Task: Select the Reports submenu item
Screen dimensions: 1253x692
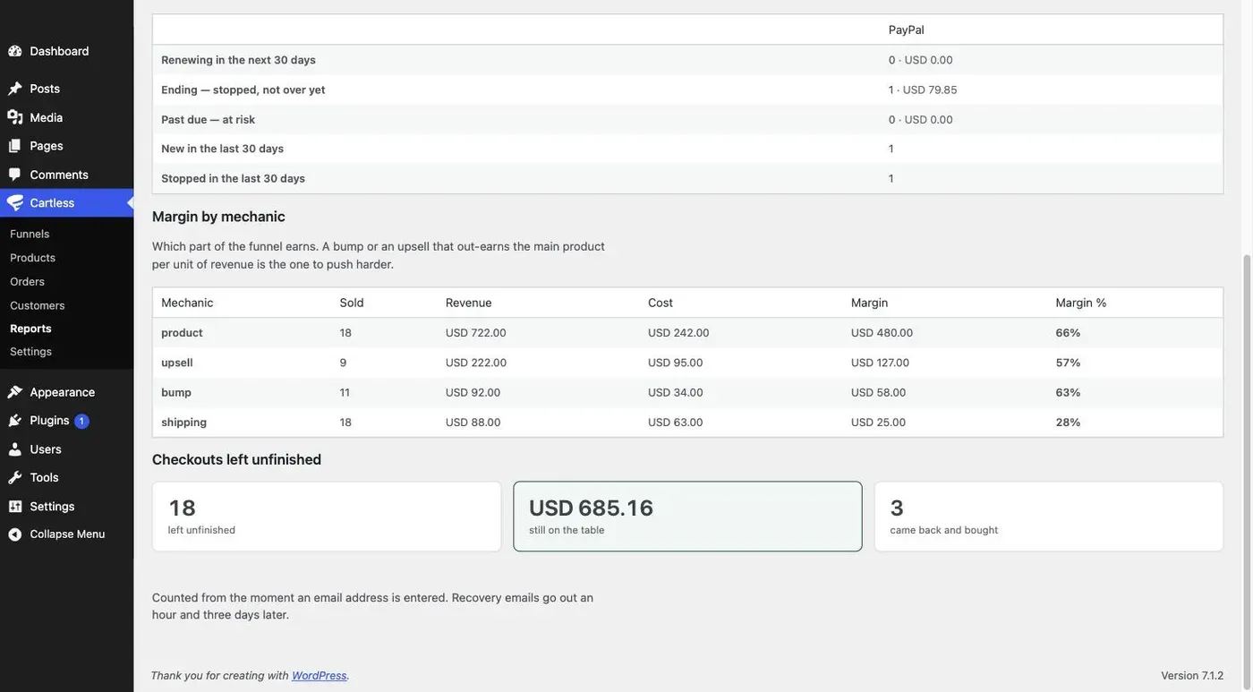Action: pos(30,329)
